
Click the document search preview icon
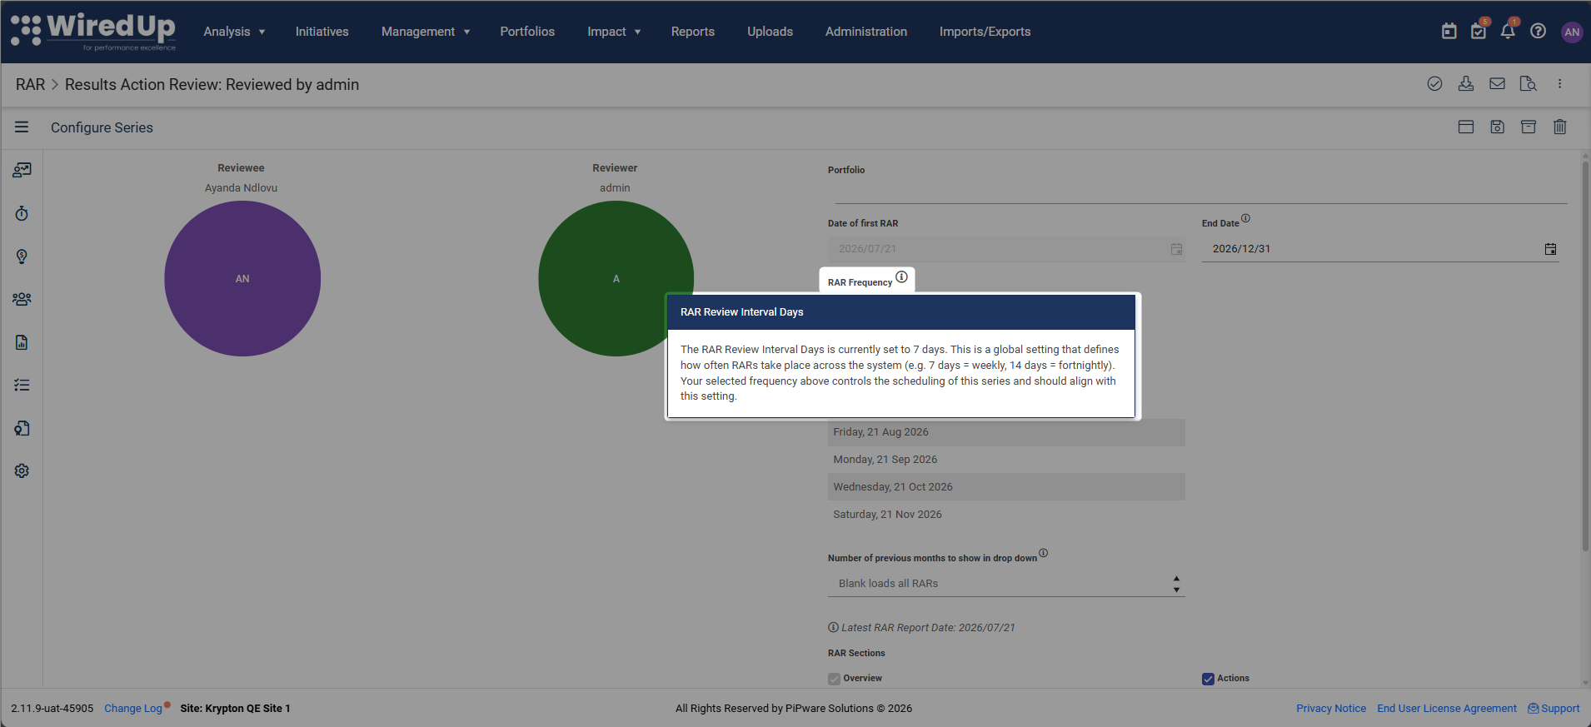pos(1529,84)
